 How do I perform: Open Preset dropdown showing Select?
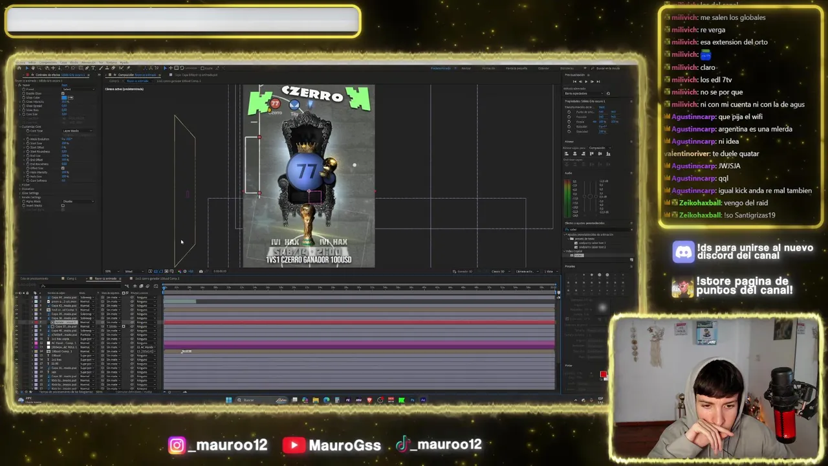click(x=78, y=89)
